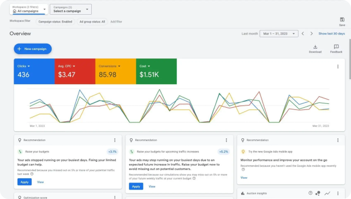Open the Optimization score card three-dot menu
The image size is (351, 199).
(x=115, y=197)
